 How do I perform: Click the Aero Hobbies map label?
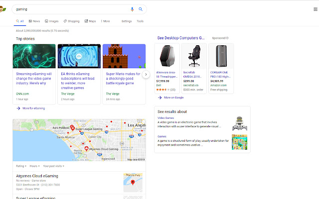(61, 128)
